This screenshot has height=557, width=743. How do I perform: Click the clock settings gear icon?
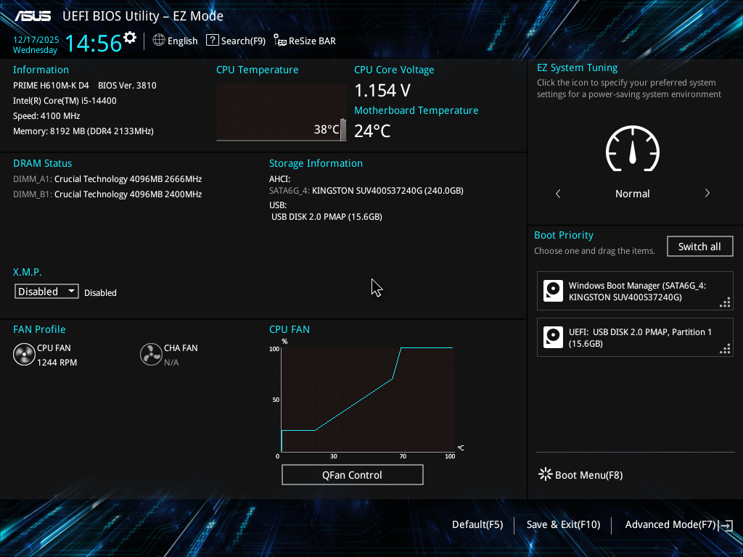tap(130, 38)
